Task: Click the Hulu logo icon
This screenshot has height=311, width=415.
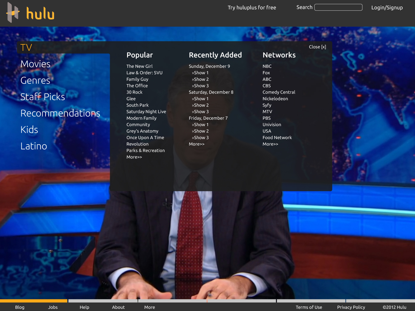Action: pyautogui.click(x=13, y=13)
